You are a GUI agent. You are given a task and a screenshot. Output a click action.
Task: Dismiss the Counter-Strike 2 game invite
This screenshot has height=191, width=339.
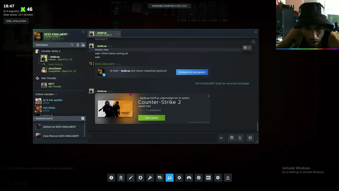pos(208,96)
